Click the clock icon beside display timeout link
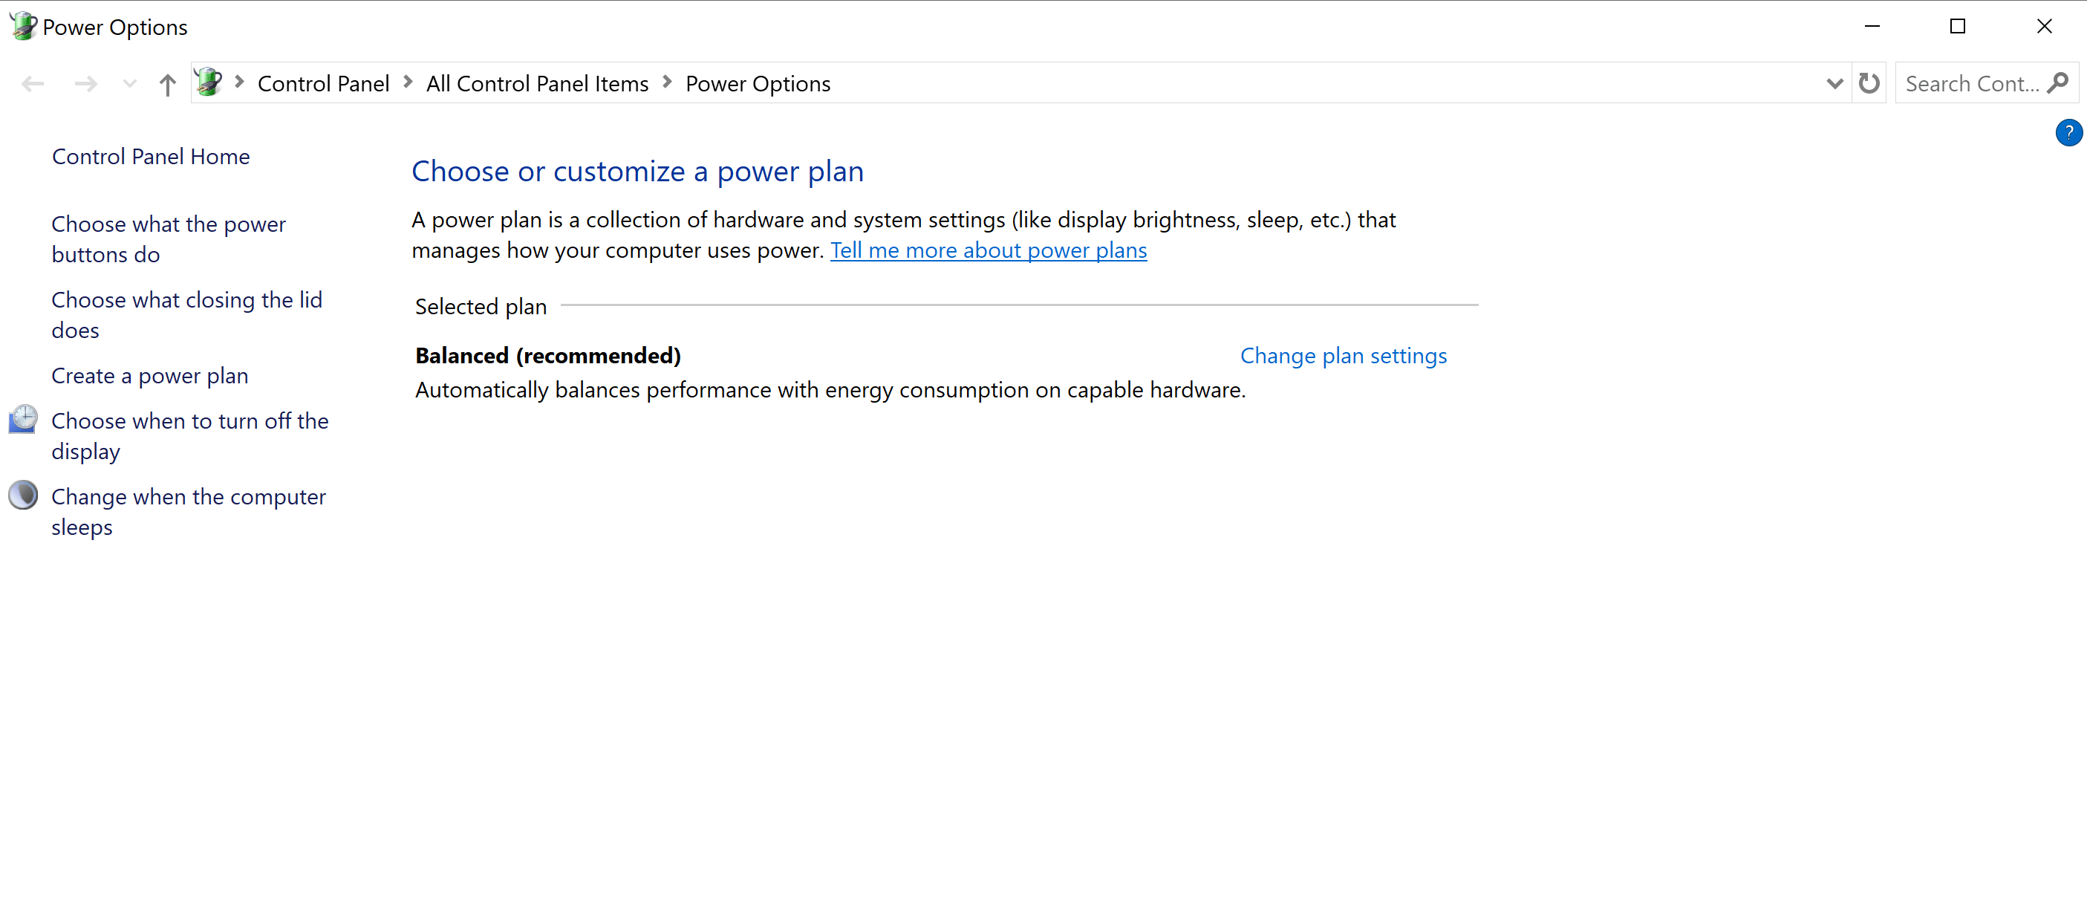 coord(23,420)
